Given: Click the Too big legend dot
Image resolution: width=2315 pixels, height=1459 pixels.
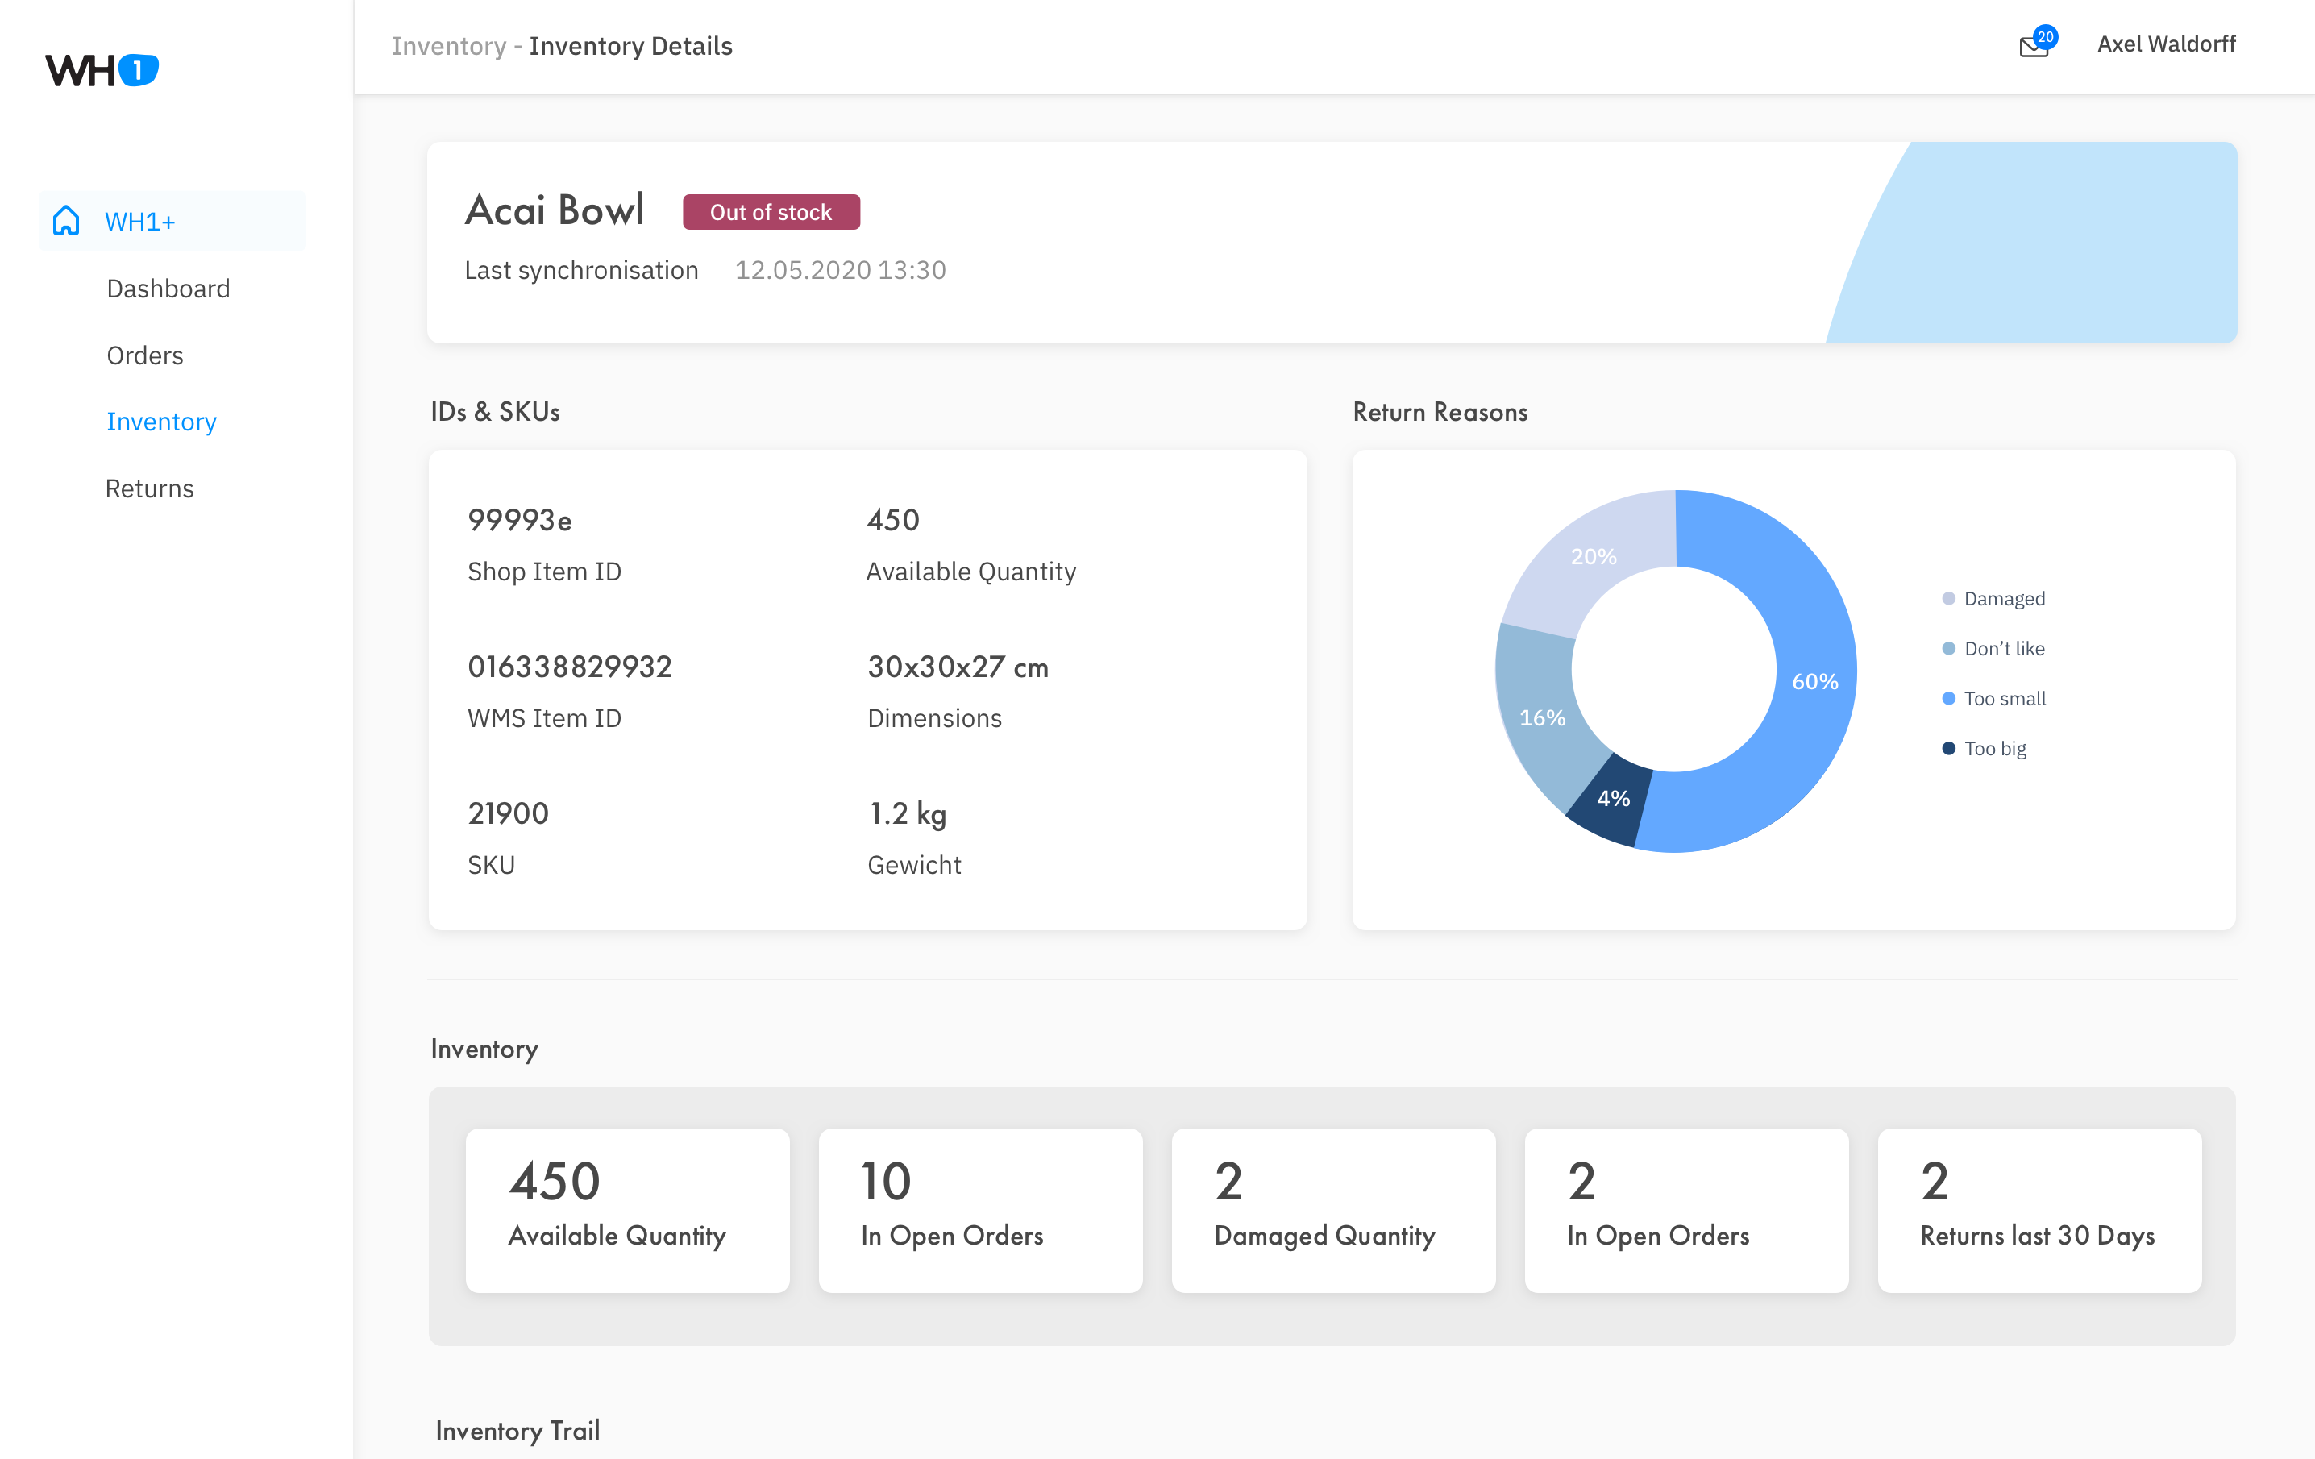Looking at the screenshot, I should [1949, 749].
